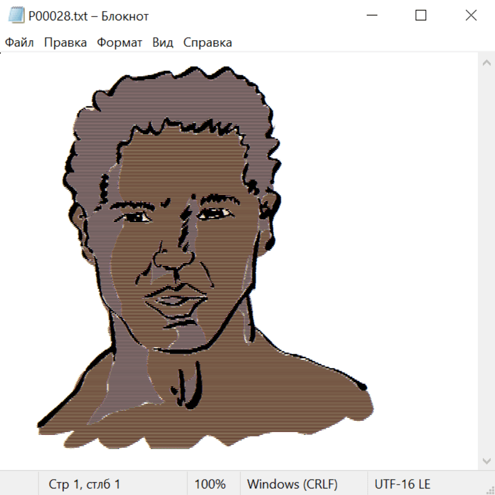This screenshot has height=495, width=495.
Task: Open the Правка menu
Action: (65, 43)
